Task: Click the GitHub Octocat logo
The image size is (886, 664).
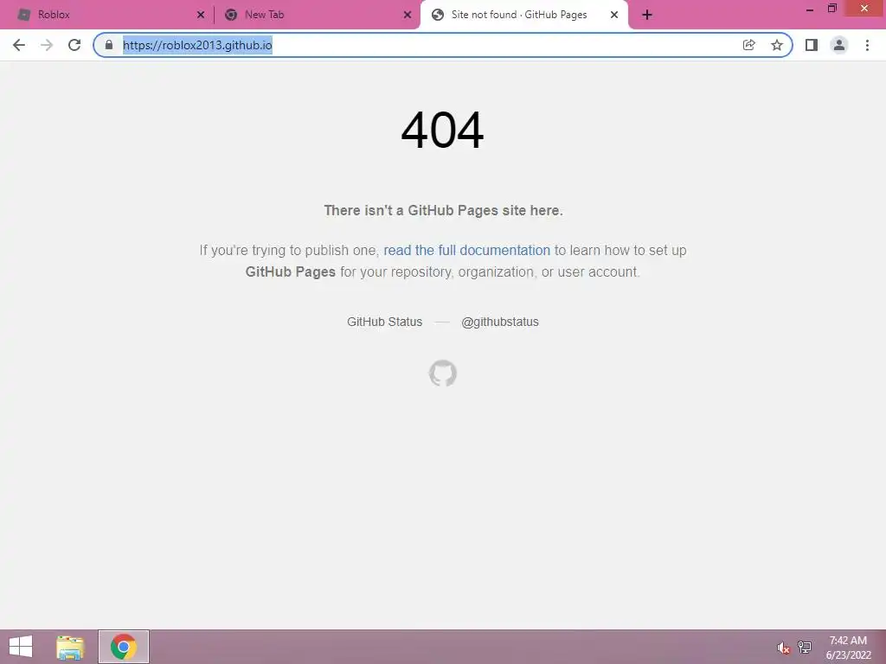Action: tap(443, 373)
